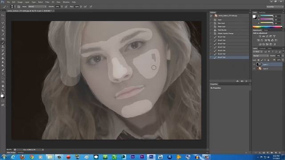The height and width of the screenshot is (160, 285).
Task: Toggle pressure for size icon
Action: pos(91,7)
